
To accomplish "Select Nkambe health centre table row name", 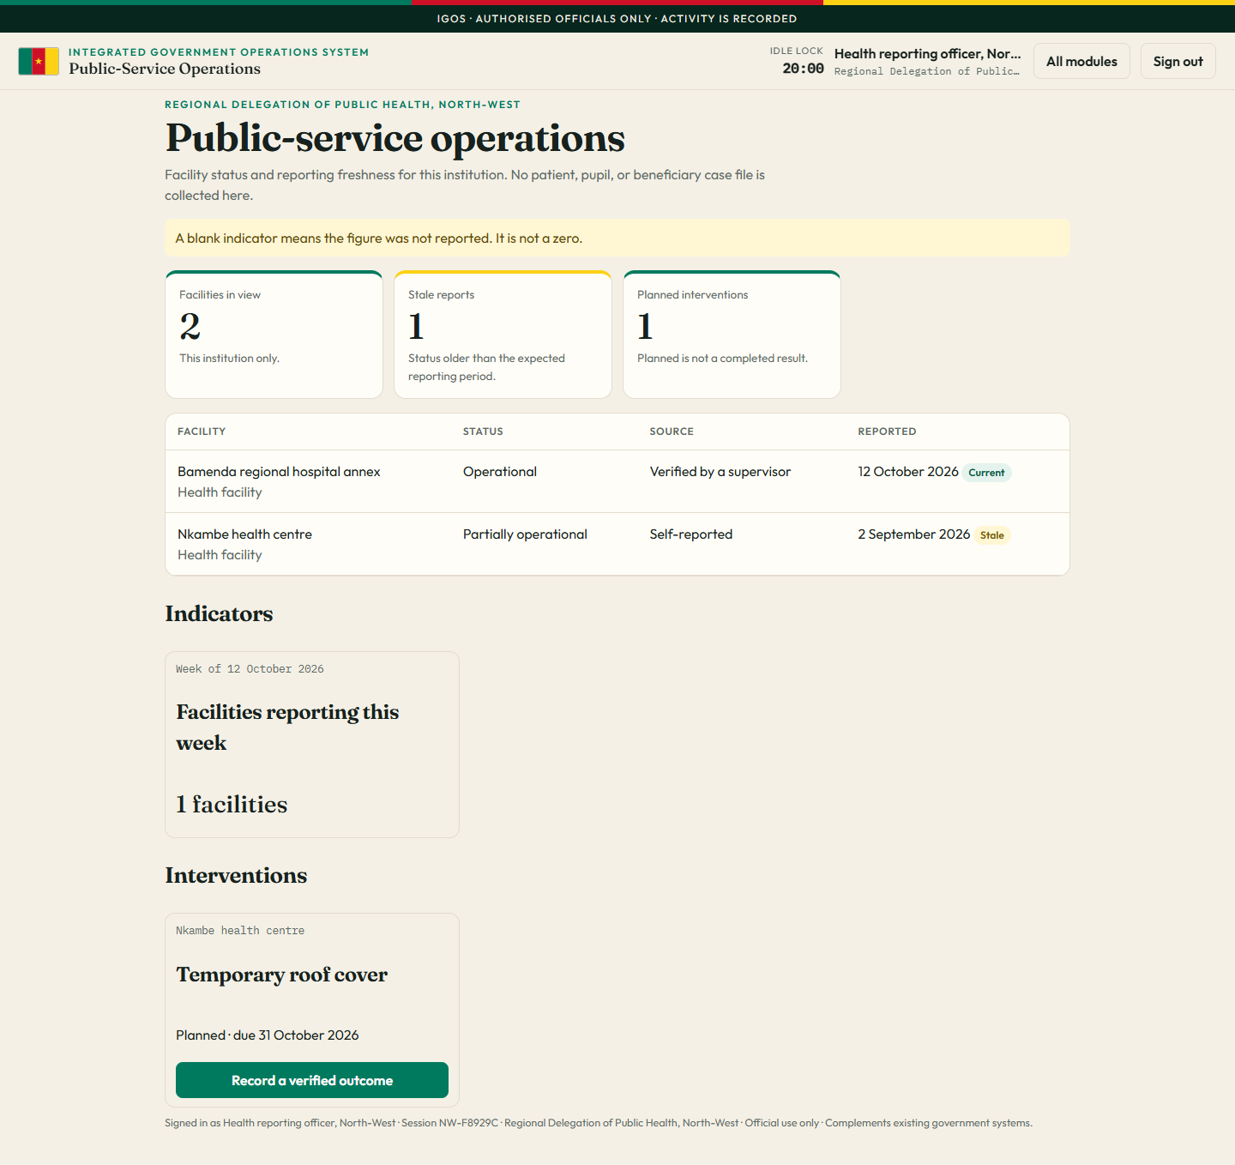I will (244, 534).
